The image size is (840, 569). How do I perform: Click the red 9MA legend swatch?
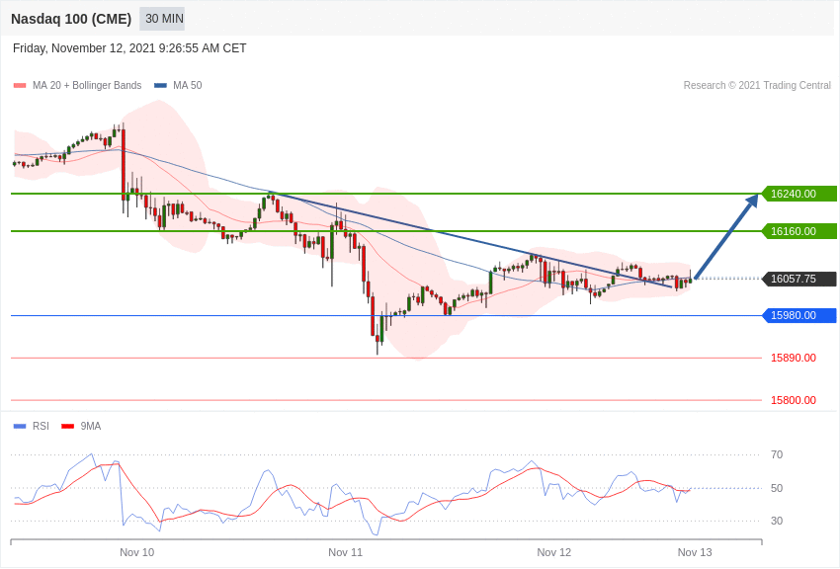[67, 426]
